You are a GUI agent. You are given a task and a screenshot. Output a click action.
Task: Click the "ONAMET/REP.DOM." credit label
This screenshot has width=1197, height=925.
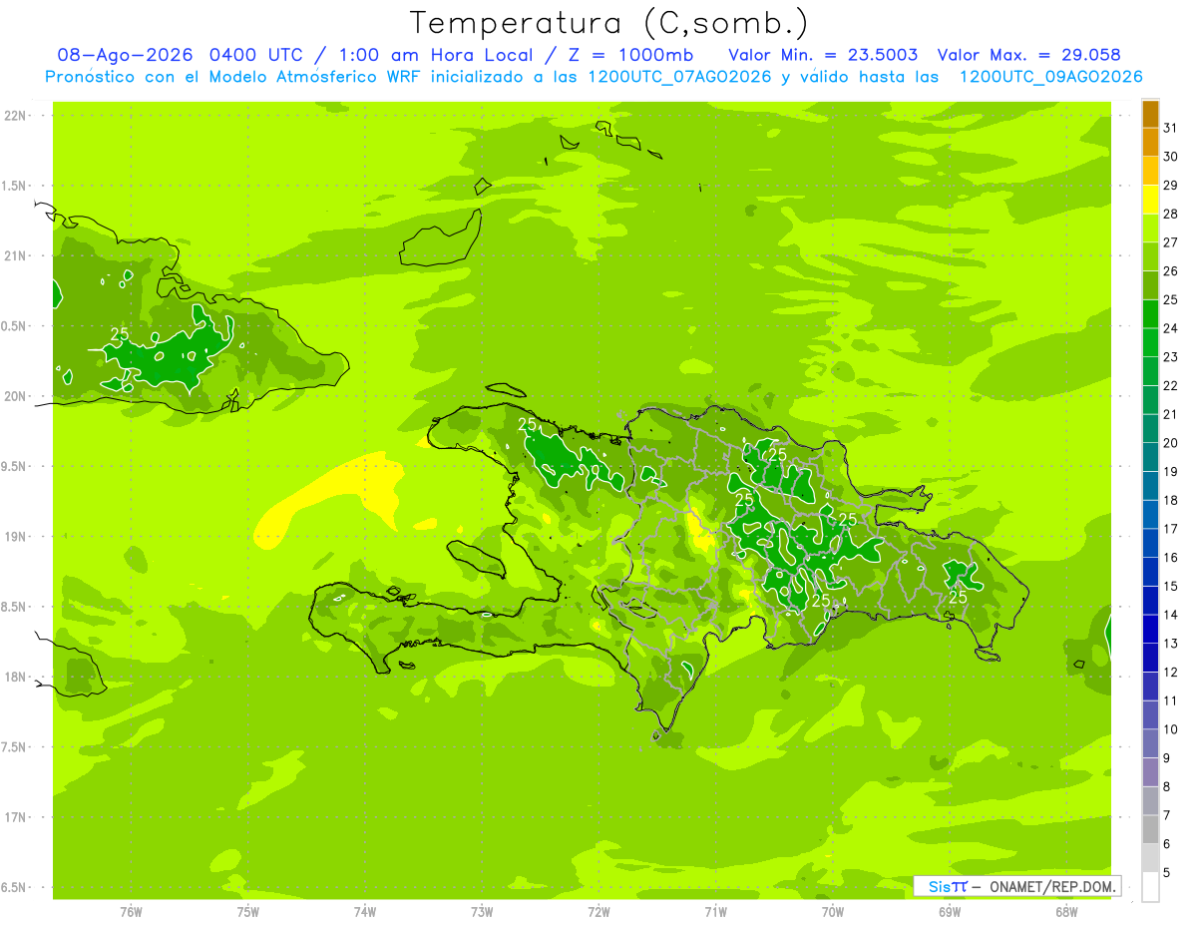1053,886
